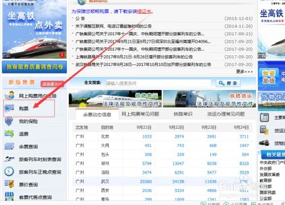The width and height of the screenshot is (285, 205).
Task: Open 票价查询 link
Action: pos(28,184)
